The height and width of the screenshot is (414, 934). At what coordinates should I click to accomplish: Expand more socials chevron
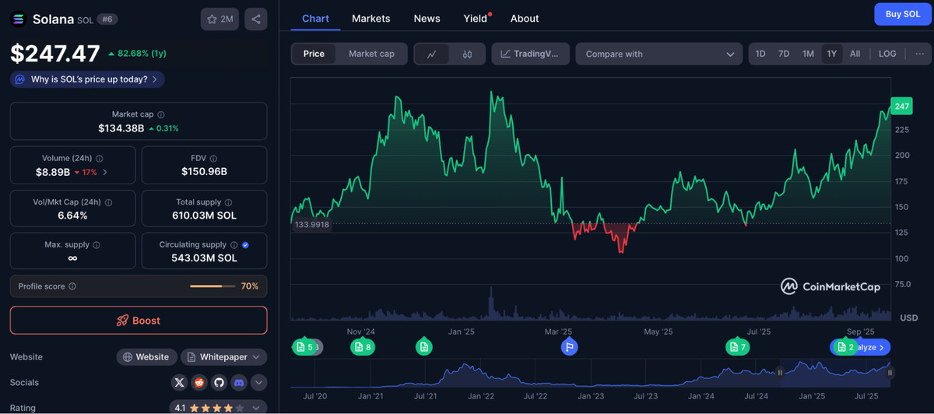pos(258,382)
